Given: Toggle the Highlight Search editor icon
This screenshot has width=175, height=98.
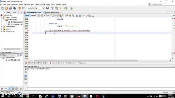Looking at the screenshot, I should 60,16.
